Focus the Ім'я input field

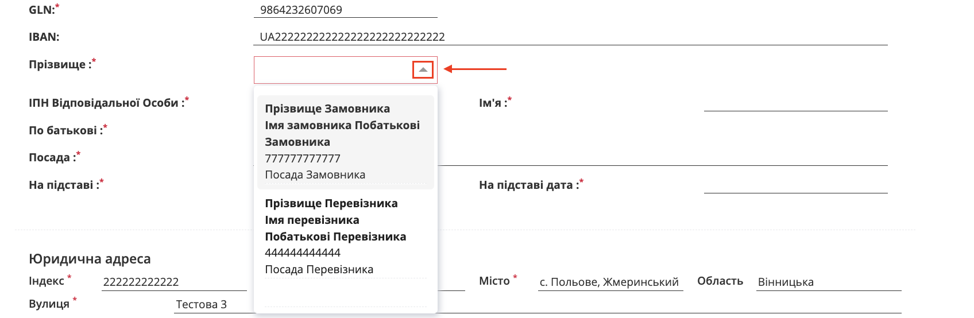[x=795, y=103]
